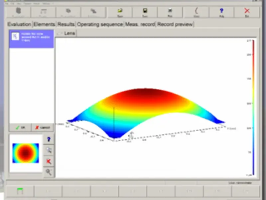Switch to the Evaluation tab

coord(19,24)
